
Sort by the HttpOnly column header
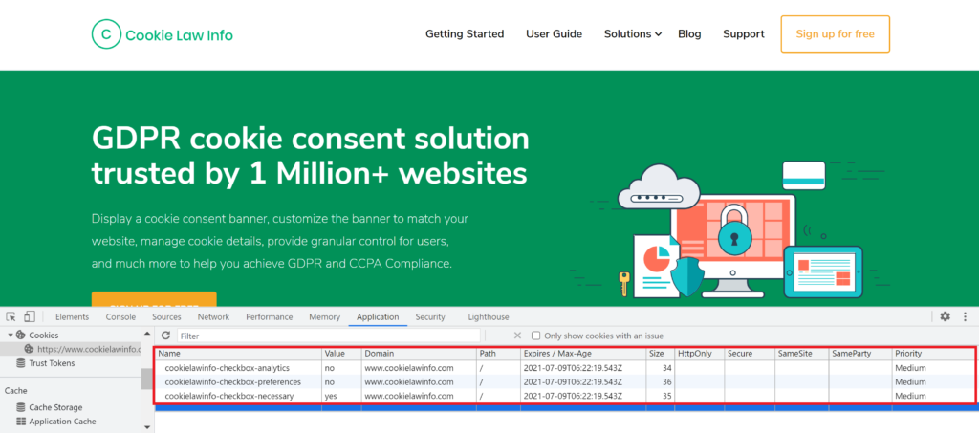699,354
